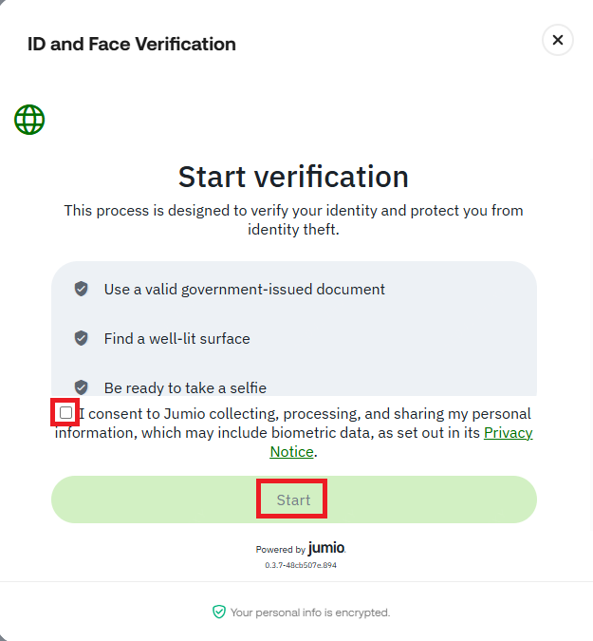Select the "Be ready to take a selfie" item

[185, 387]
